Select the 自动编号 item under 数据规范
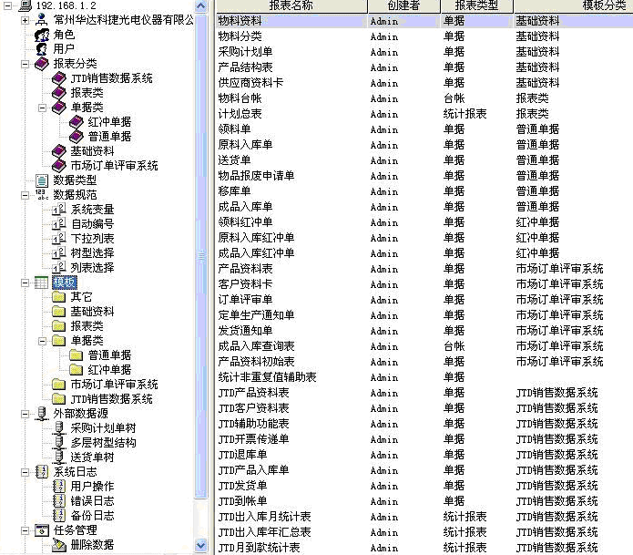 coord(92,224)
